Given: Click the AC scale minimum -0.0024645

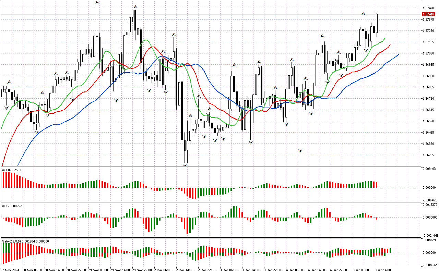Looking at the screenshot, I should click(x=431, y=236).
